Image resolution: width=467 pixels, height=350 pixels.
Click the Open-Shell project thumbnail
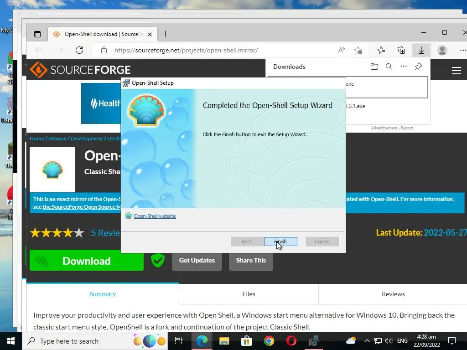click(x=52, y=170)
